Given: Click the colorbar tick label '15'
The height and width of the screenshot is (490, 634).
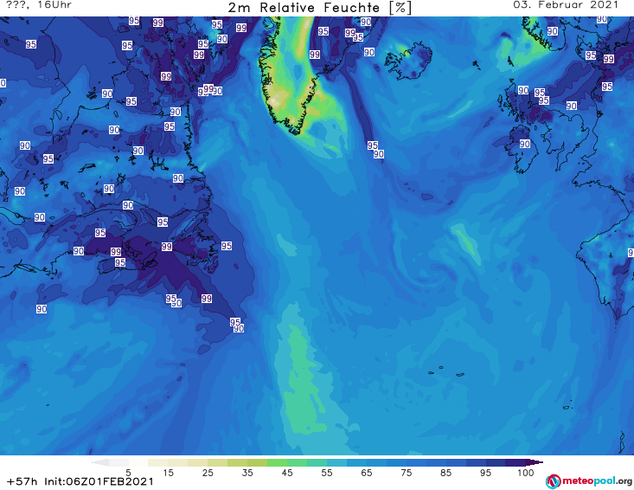Looking at the screenshot, I should (x=168, y=473).
